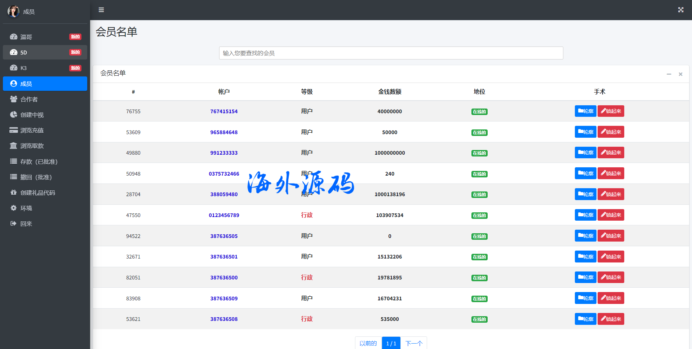Click blue 轮廓 button for account 965884648
The image size is (692, 349).
585,132
